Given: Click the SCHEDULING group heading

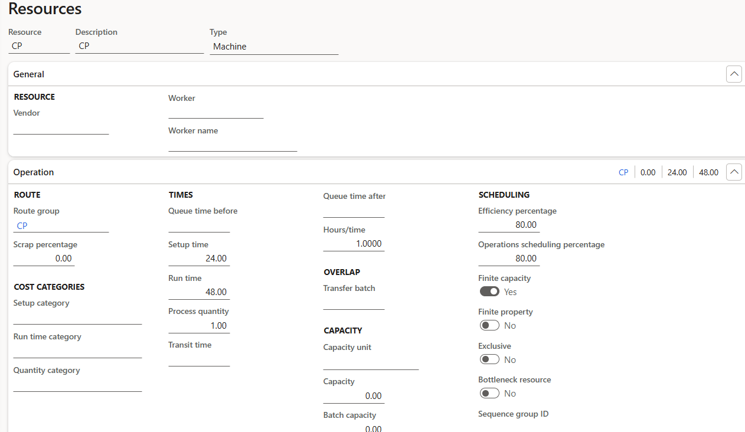Looking at the screenshot, I should click(504, 195).
